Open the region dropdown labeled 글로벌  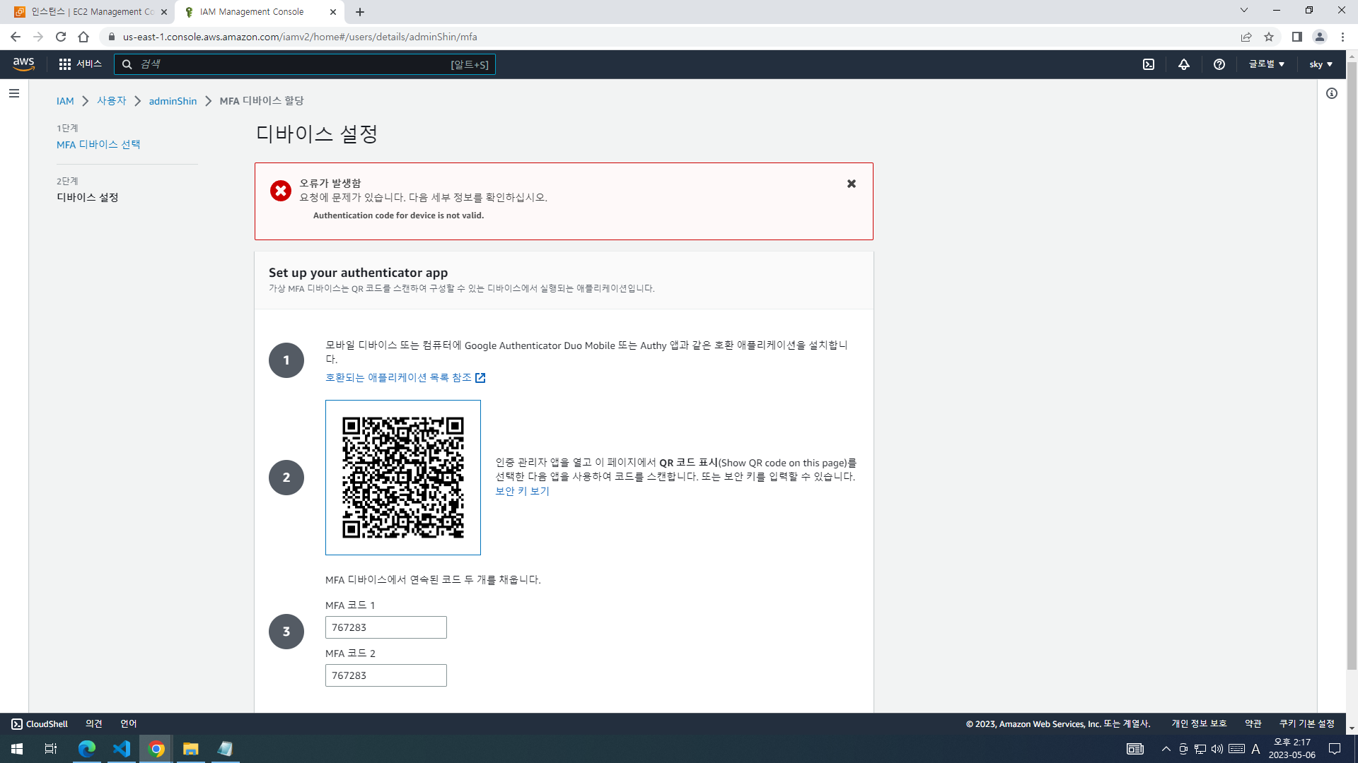[x=1266, y=64]
